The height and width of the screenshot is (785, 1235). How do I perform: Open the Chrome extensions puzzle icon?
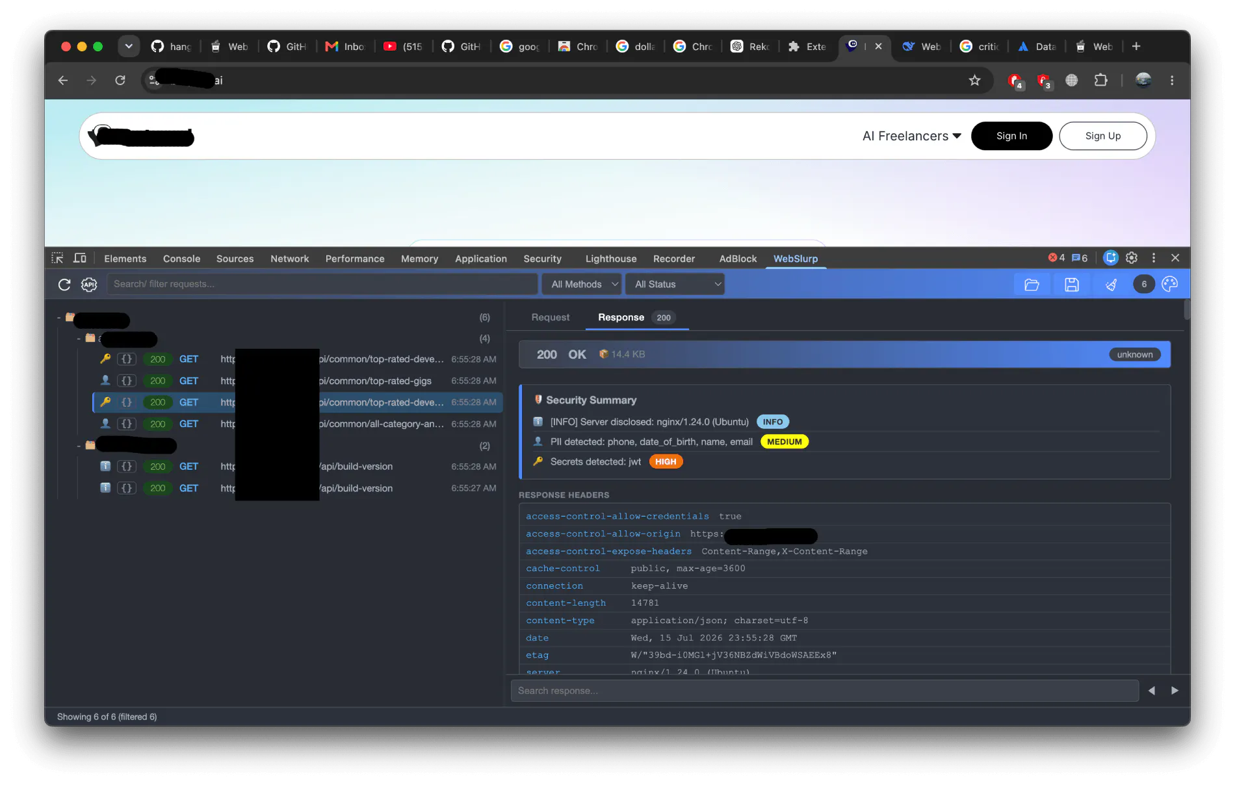point(1100,81)
